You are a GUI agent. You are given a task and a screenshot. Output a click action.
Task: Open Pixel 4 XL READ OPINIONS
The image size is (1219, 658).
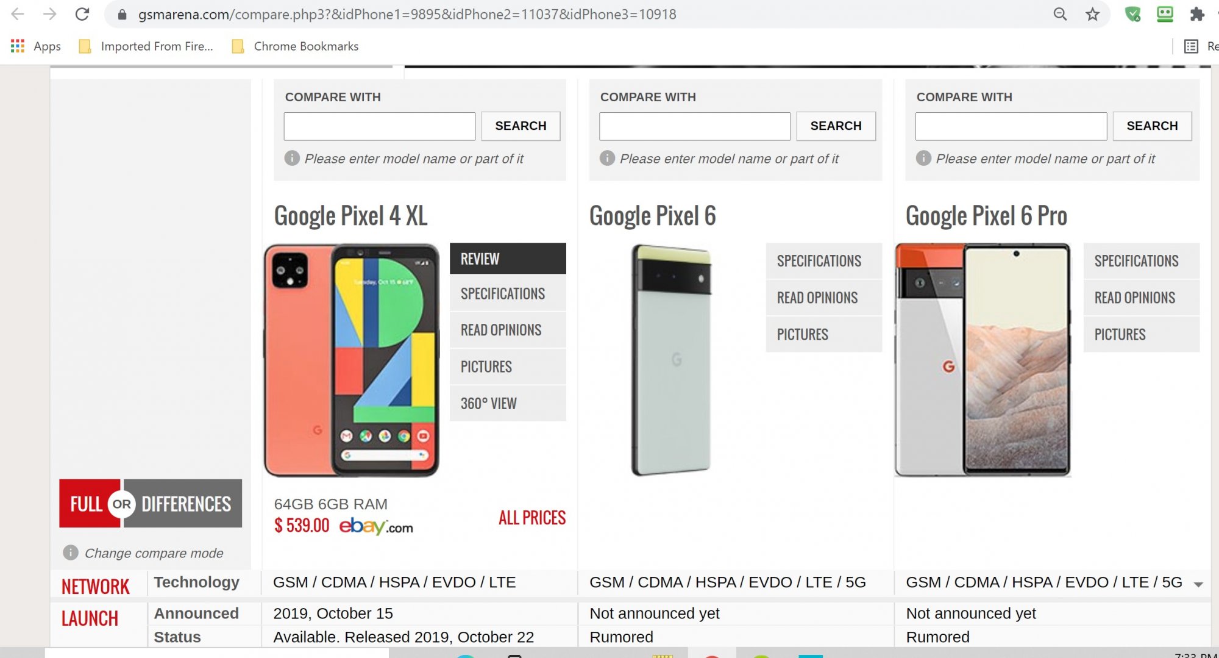pos(508,330)
